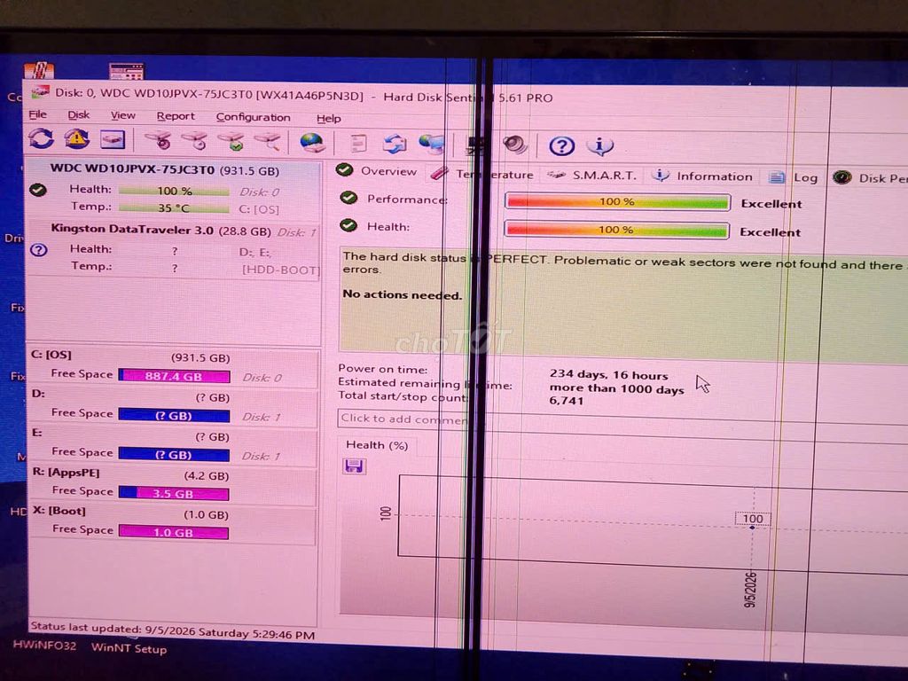Click the 6,741 start/stop count value
This screenshot has width=908, height=681.
coord(567,401)
